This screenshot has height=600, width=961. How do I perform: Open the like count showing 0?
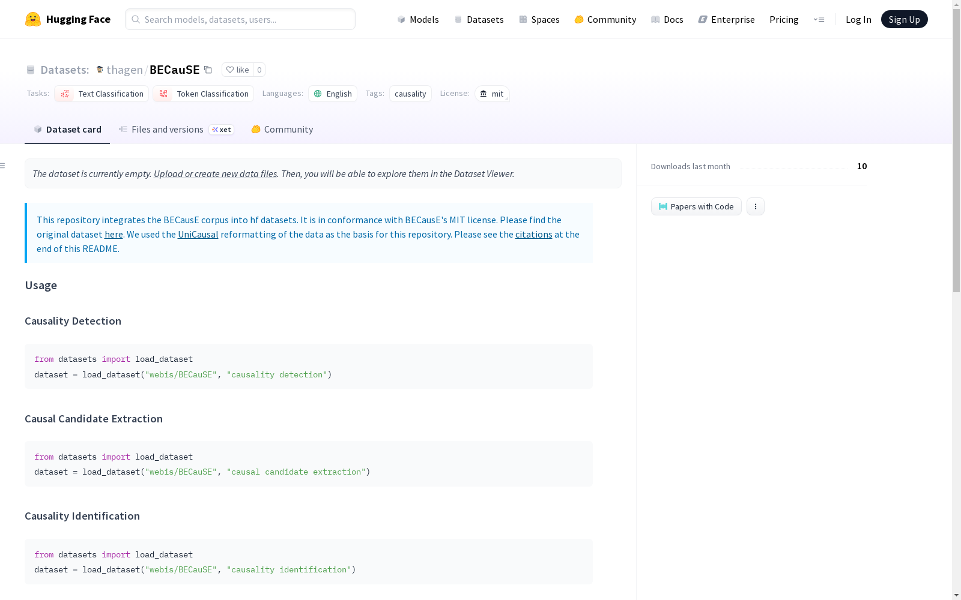click(259, 70)
